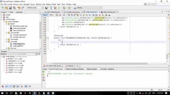Screen dimensions: 170x95
Task: Switch to controller_barang.java tab
Action: tap(73, 12)
